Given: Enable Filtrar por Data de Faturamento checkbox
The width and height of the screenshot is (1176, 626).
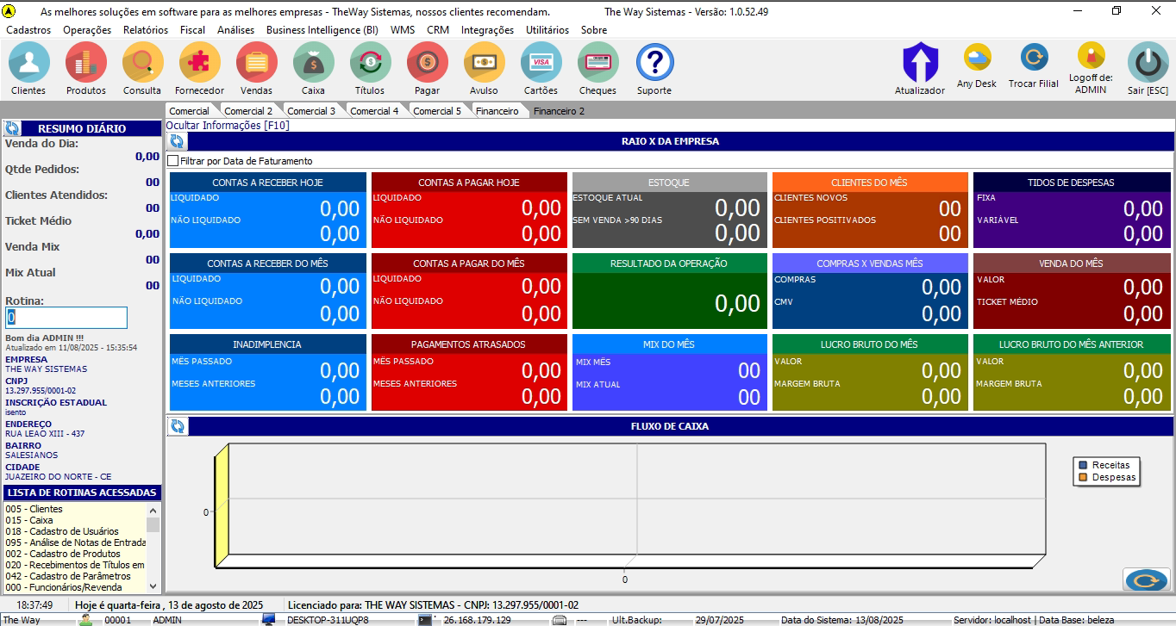Looking at the screenshot, I should pyautogui.click(x=173, y=161).
